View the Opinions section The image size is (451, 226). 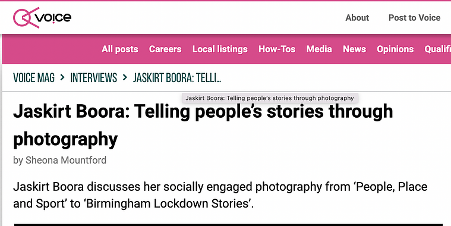point(395,49)
